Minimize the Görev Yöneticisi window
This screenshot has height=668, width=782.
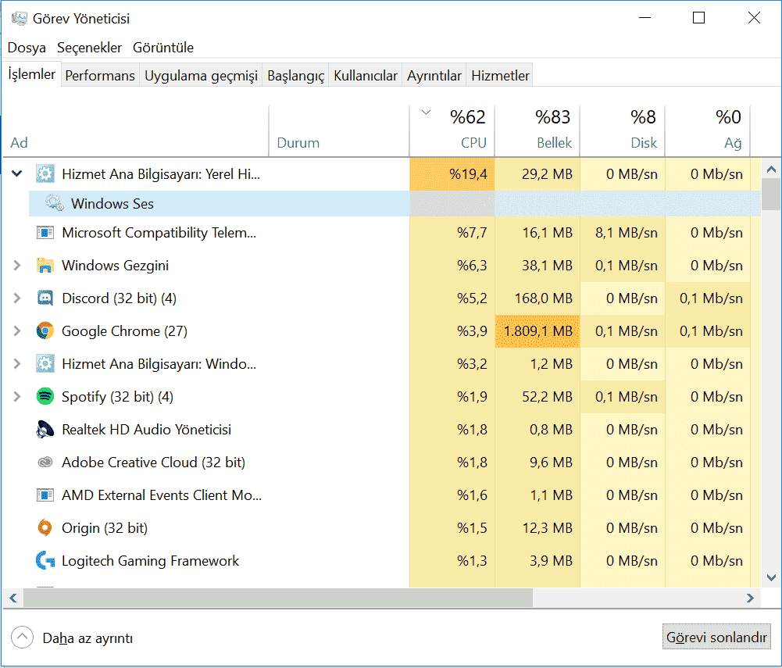645,18
